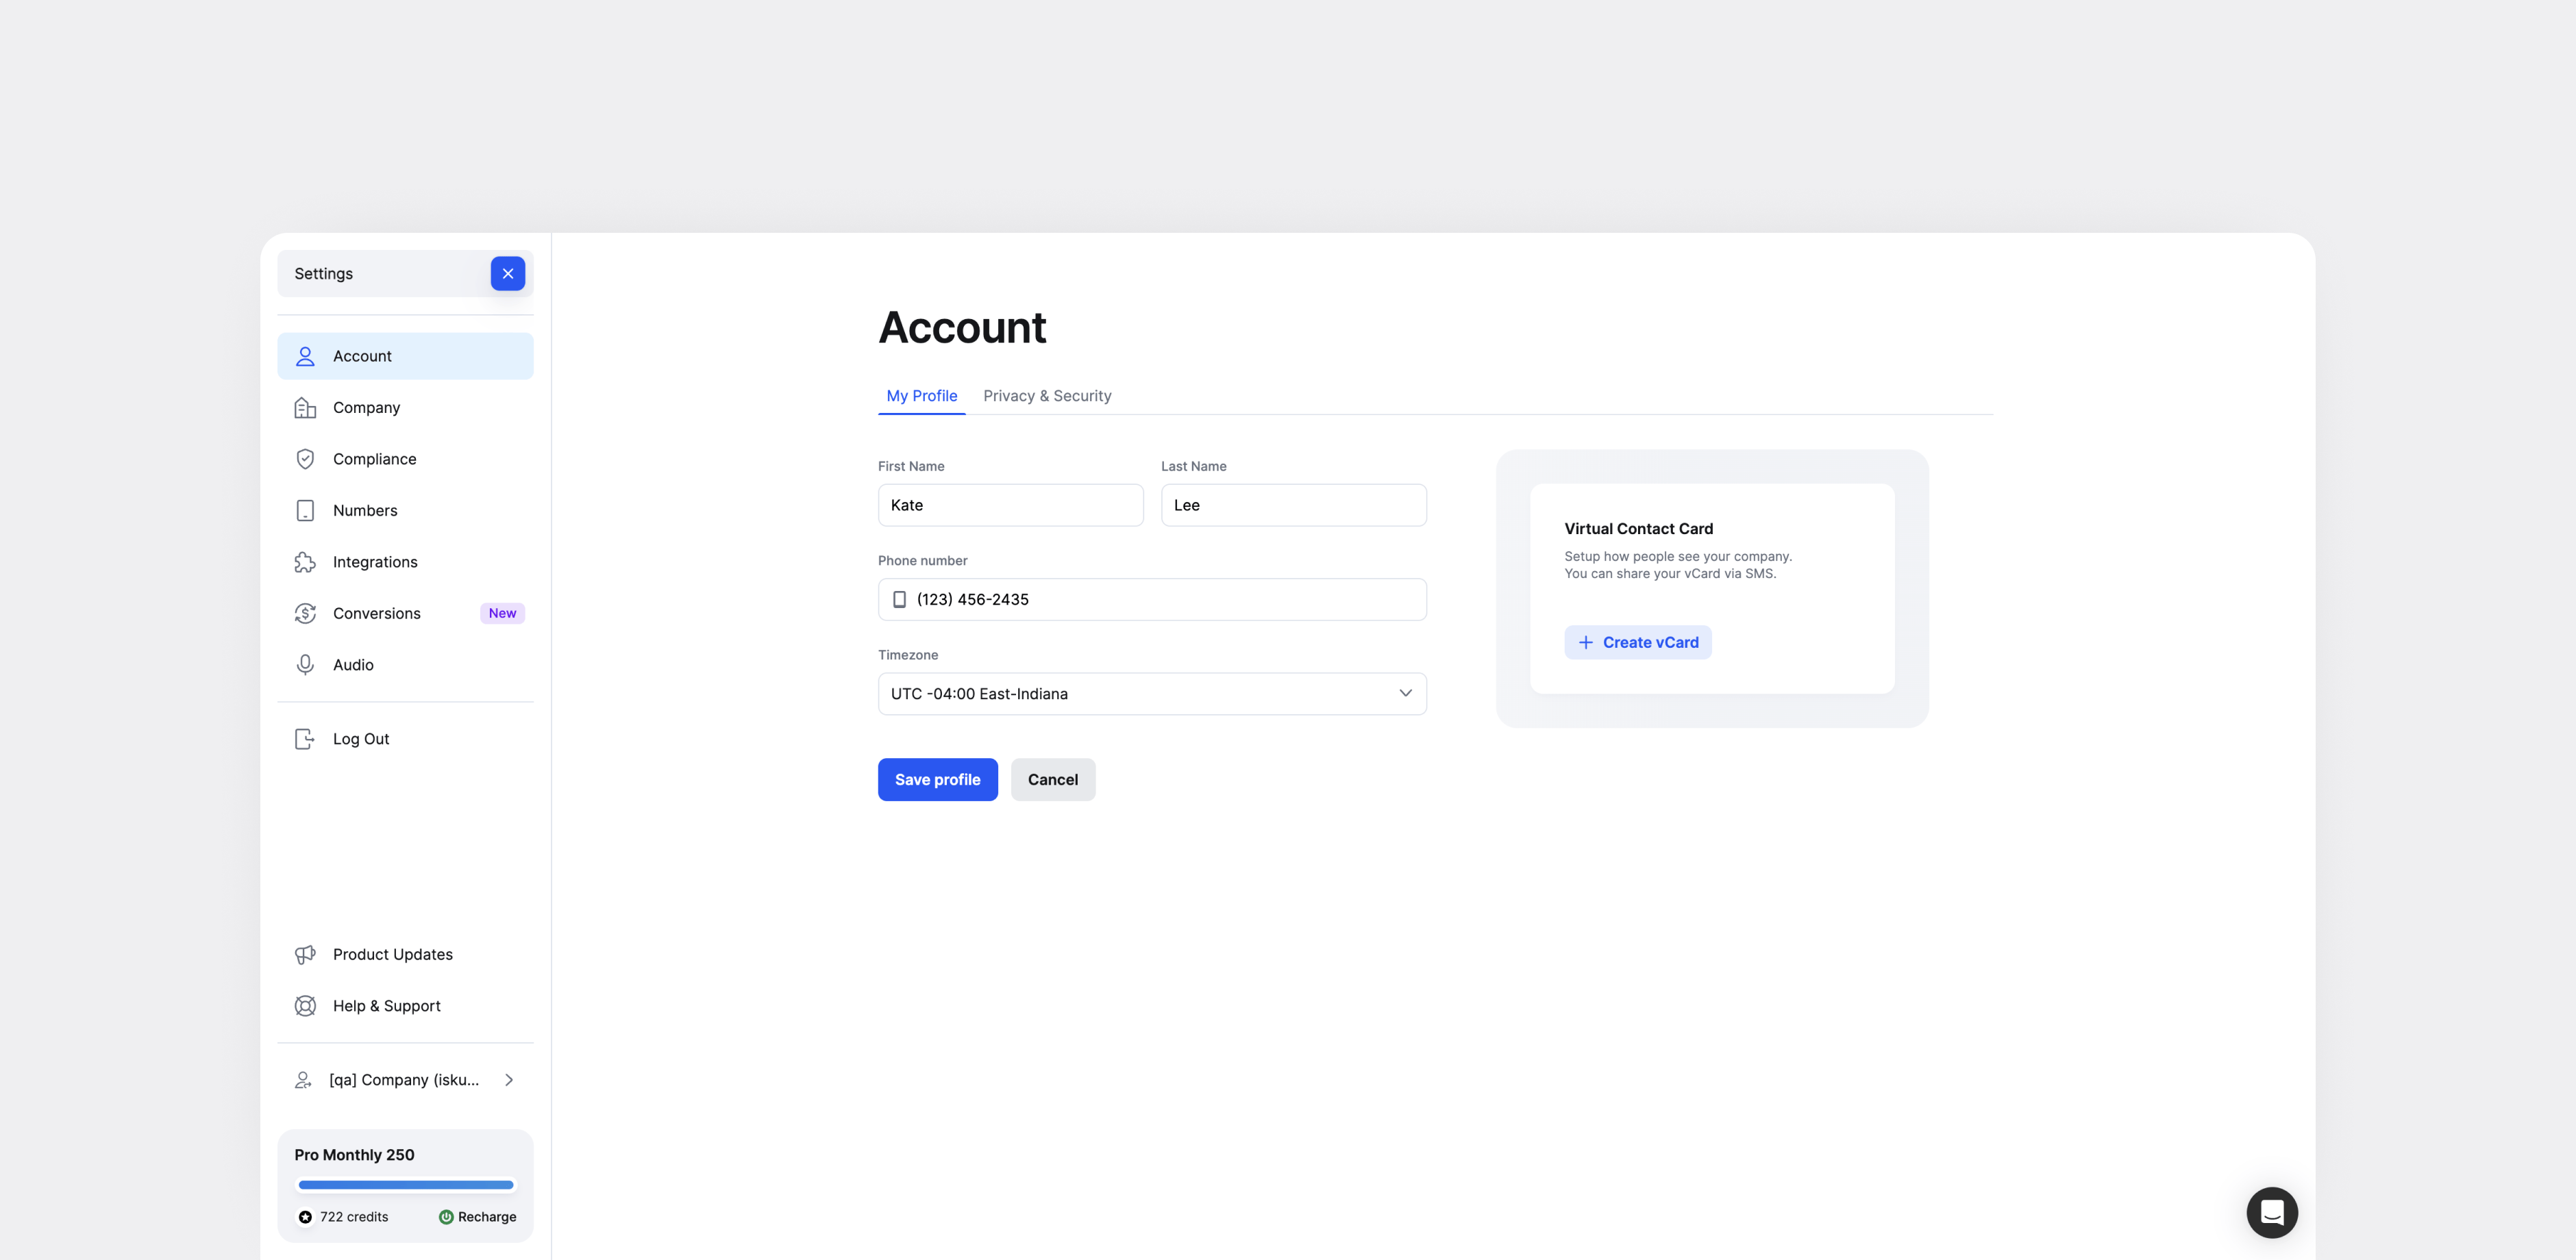This screenshot has height=1260, width=2576.
Task: Click the company switcher user icon
Action: pos(303,1080)
